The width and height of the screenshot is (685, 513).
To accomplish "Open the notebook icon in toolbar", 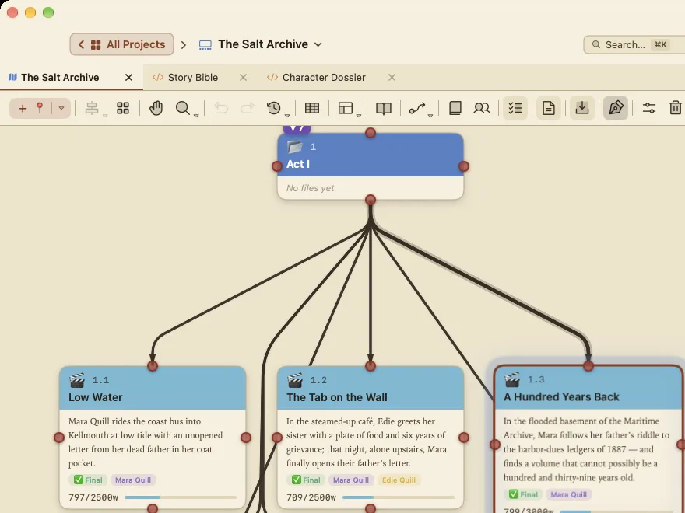I will coord(455,108).
